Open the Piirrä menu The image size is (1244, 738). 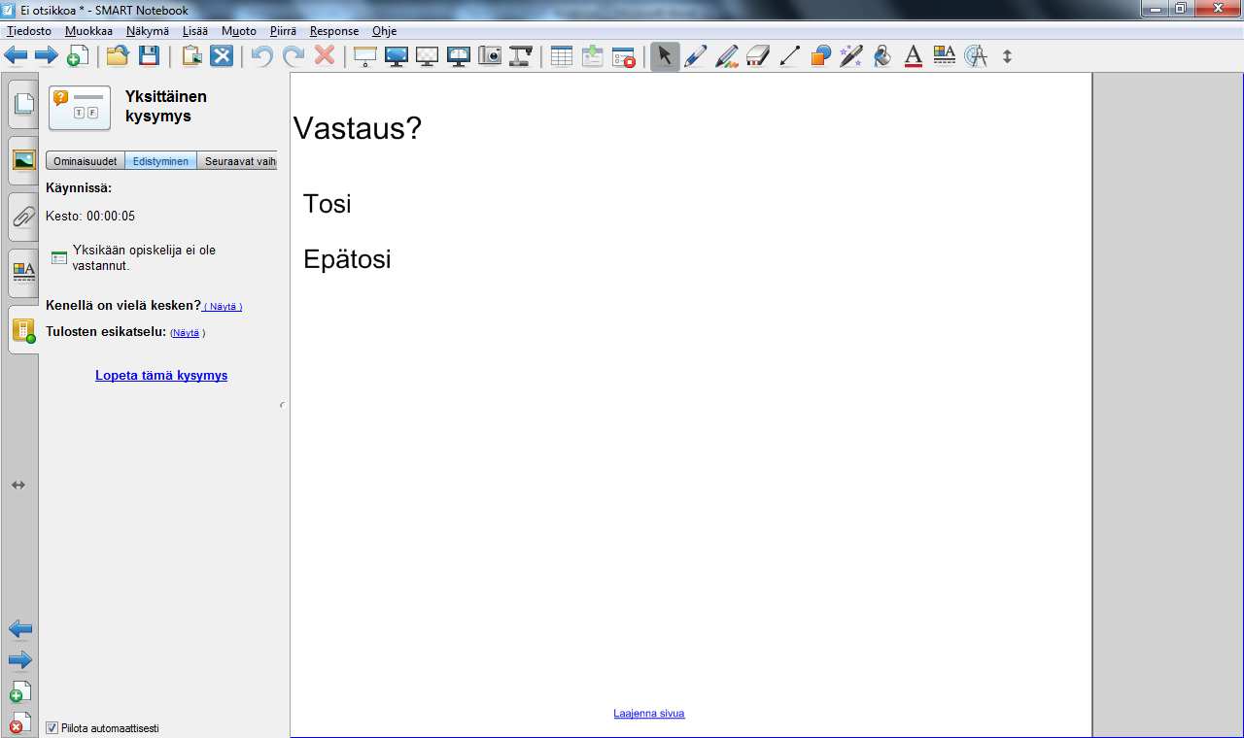pyautogui.click(x=283, y=31)
